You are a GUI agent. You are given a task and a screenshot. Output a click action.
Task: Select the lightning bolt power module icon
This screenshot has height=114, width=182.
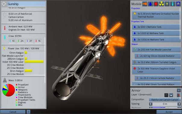[167, 4]
